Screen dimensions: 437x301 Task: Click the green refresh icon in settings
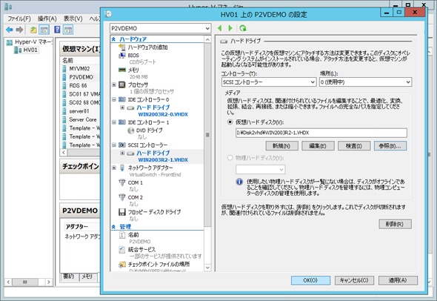tap(243, 28)
